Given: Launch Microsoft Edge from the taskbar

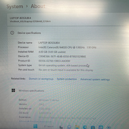Looking at the screenshot, I should pos(85,127).
